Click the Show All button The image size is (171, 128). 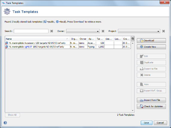(x=13, y=115)
